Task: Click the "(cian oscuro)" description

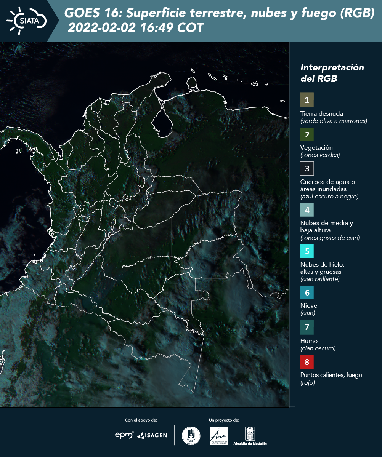Action: pyautogui.click(x=318, y=348)
